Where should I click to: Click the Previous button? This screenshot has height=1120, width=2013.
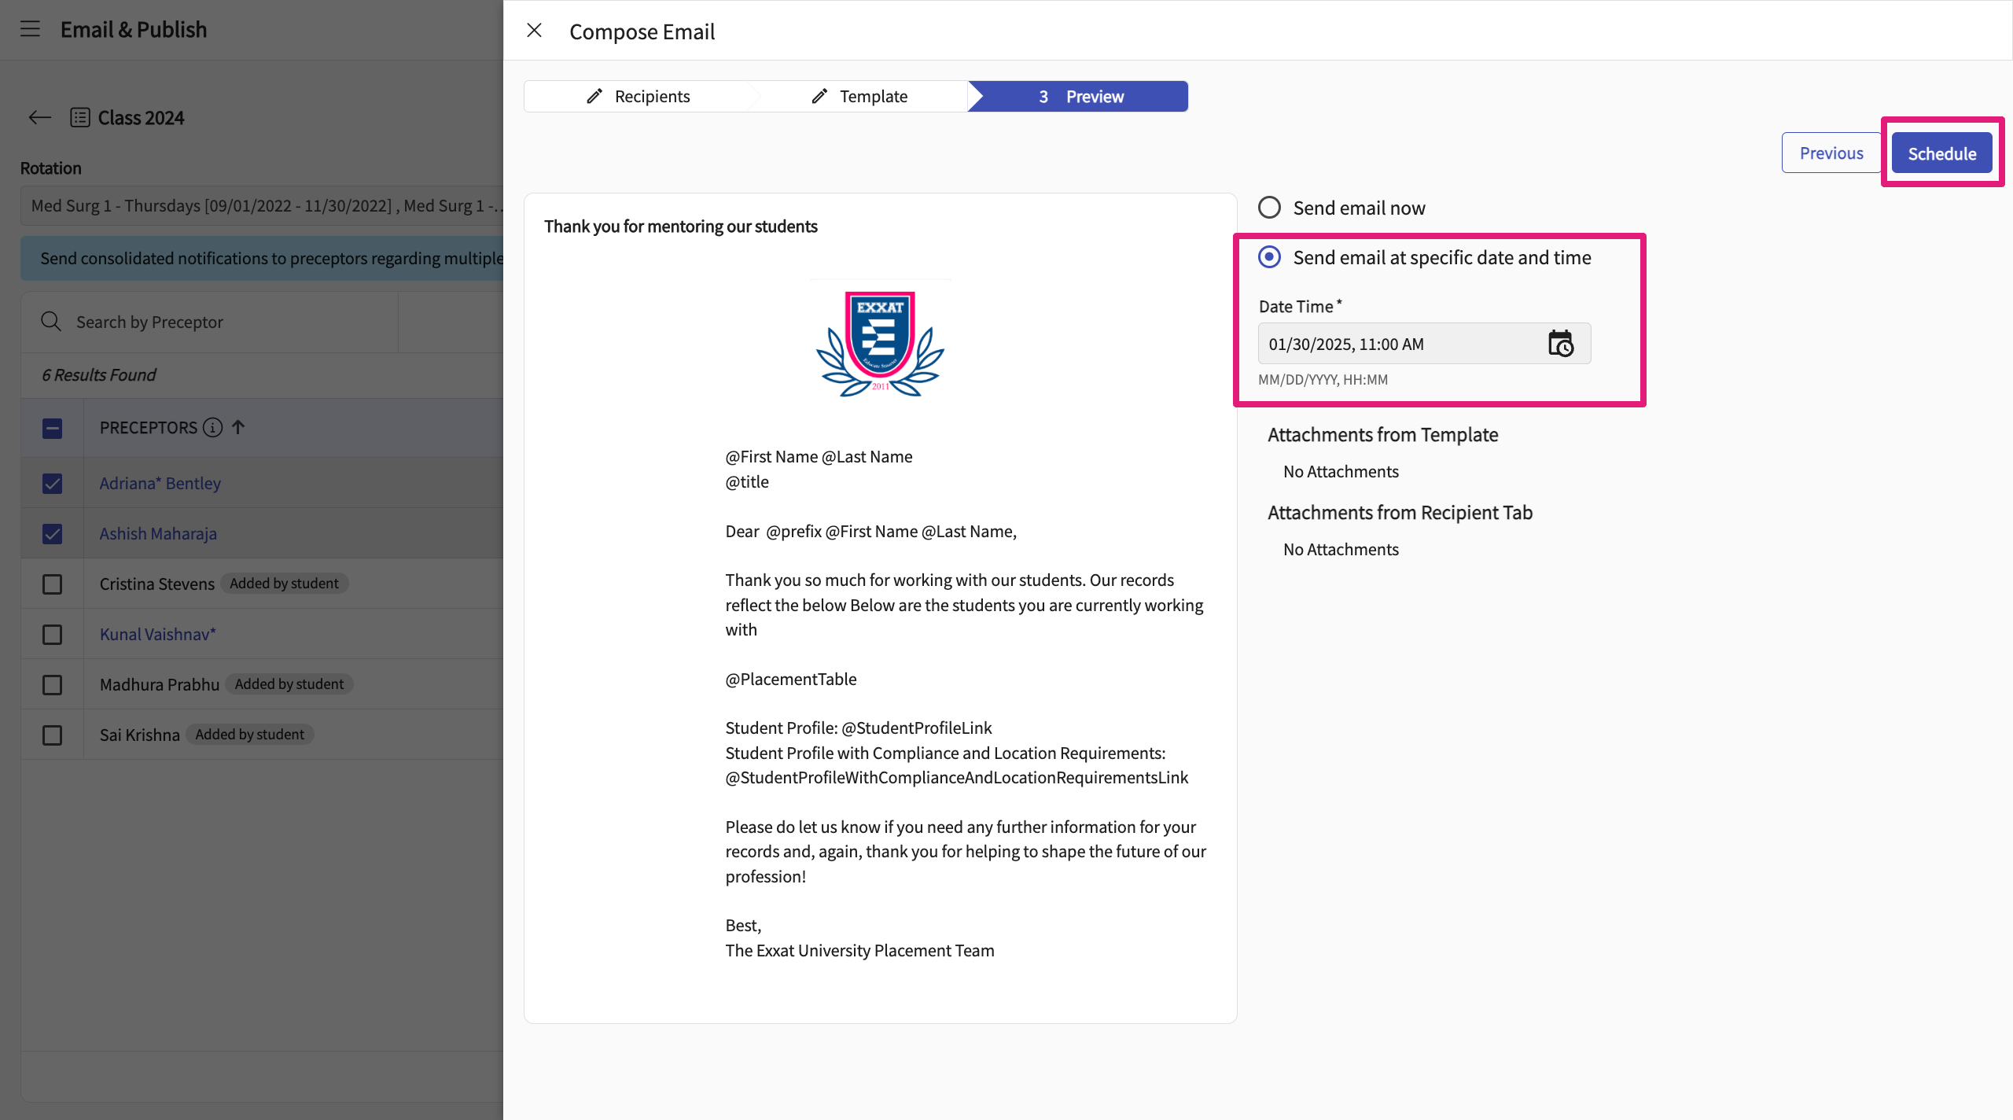(x=1831, y=153)
